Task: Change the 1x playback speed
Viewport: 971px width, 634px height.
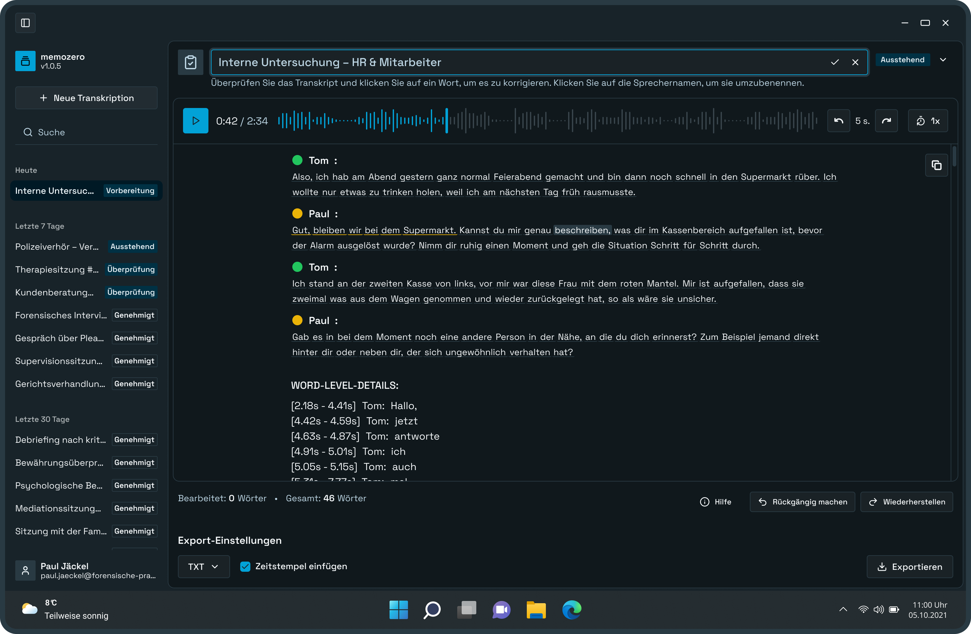Action: click(928, 121)
